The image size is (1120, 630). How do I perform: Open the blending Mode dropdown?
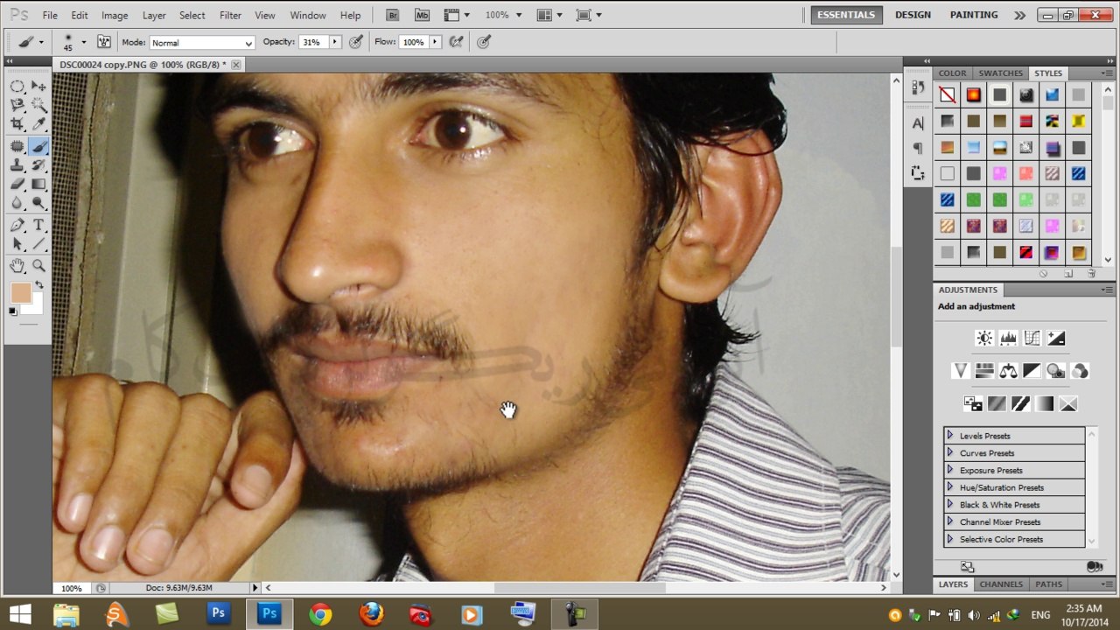(202, 43)
